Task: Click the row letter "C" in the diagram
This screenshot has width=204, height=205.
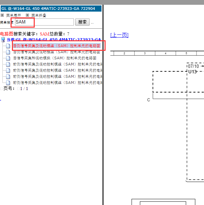Action: click(148, 100)
